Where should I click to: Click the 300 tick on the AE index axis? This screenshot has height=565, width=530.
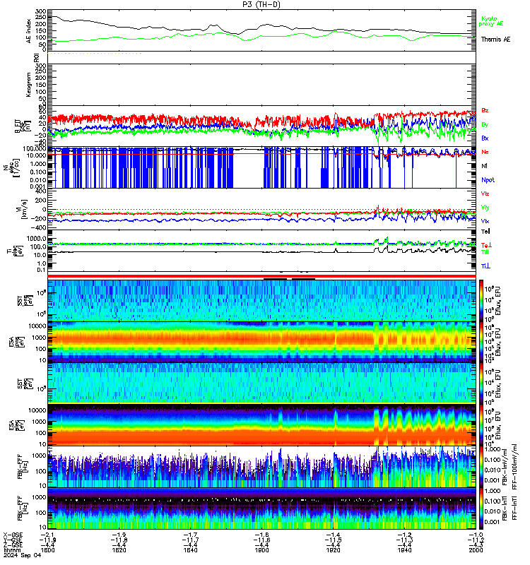[x=41, y=11]
